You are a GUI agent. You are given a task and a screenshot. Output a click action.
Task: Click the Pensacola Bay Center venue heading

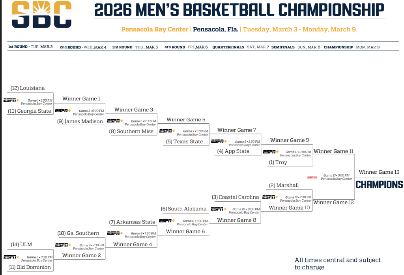[x=155, y=30]
